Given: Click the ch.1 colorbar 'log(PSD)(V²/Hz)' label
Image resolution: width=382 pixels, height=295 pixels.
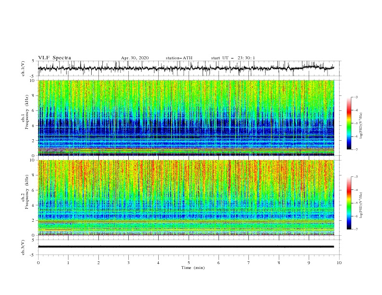Looking at the screenshot, I should 361,126.
